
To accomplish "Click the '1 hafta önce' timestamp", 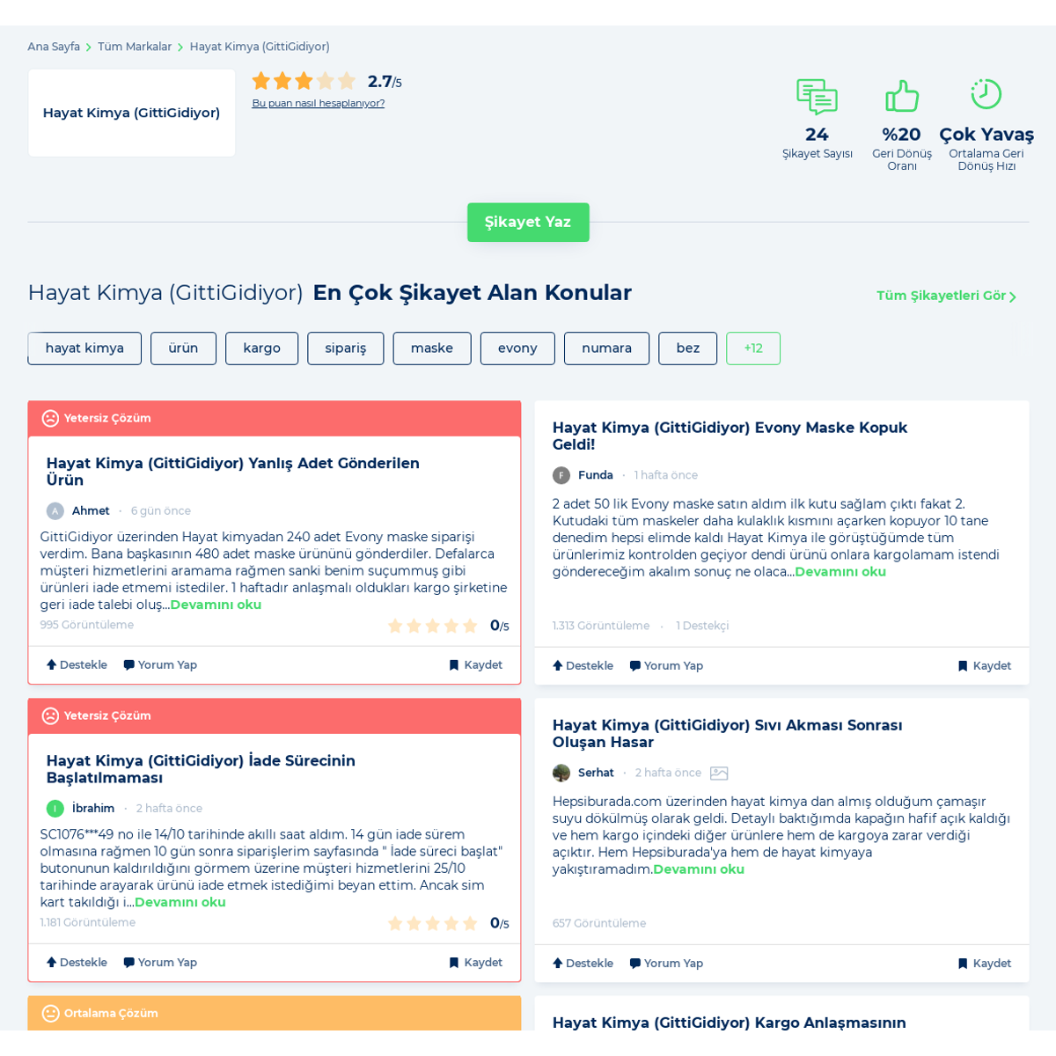I will pyautogui.click(x=666, y=475).
